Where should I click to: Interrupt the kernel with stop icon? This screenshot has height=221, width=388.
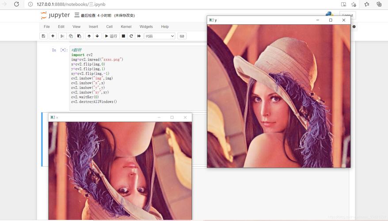coord(123,36)
